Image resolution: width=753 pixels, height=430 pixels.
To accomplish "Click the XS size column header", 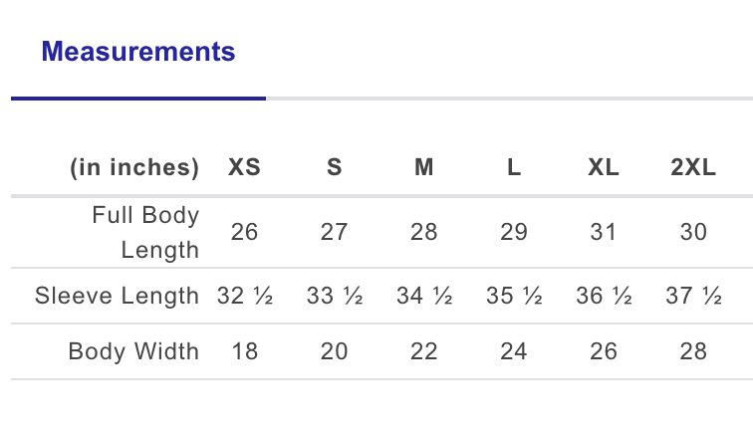I will point(244,168).
